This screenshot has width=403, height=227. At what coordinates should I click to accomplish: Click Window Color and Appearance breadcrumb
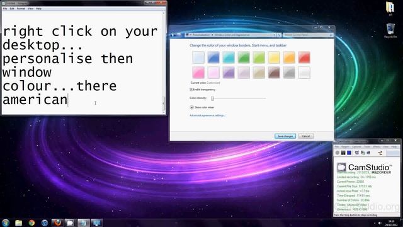point(232,35)
